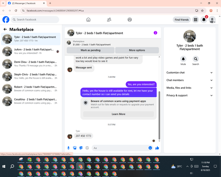Open the weather widget showing 28°C
Screen dimensions: 221x177
point(177,166)
